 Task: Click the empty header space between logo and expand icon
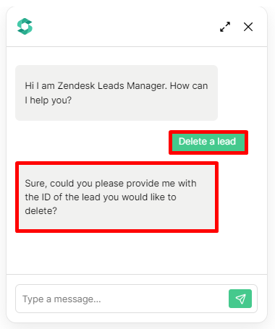pos(125,27)
